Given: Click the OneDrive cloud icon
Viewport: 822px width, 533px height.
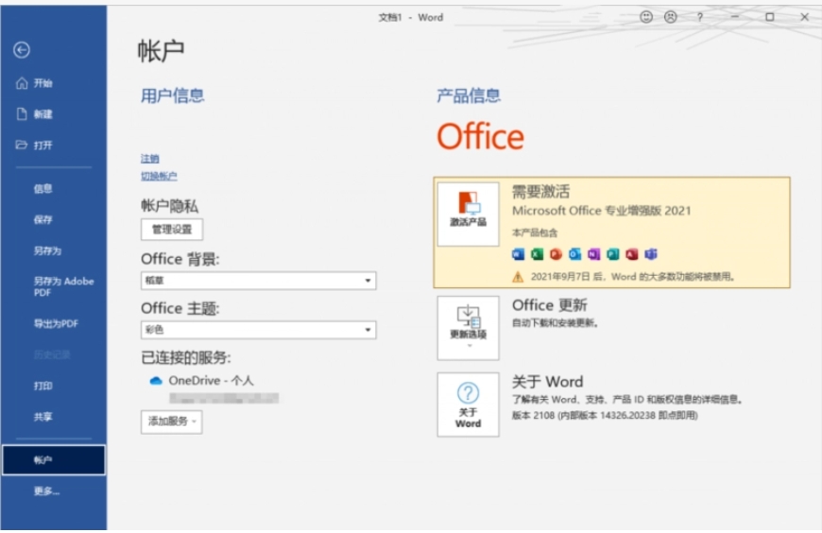Looking at the screenshot, I should pyautogui.click(x=156, y=381).
